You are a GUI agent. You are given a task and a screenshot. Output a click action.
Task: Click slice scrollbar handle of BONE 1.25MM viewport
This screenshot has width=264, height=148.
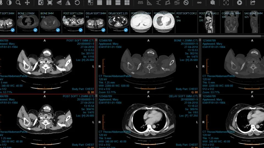[200, 40]
